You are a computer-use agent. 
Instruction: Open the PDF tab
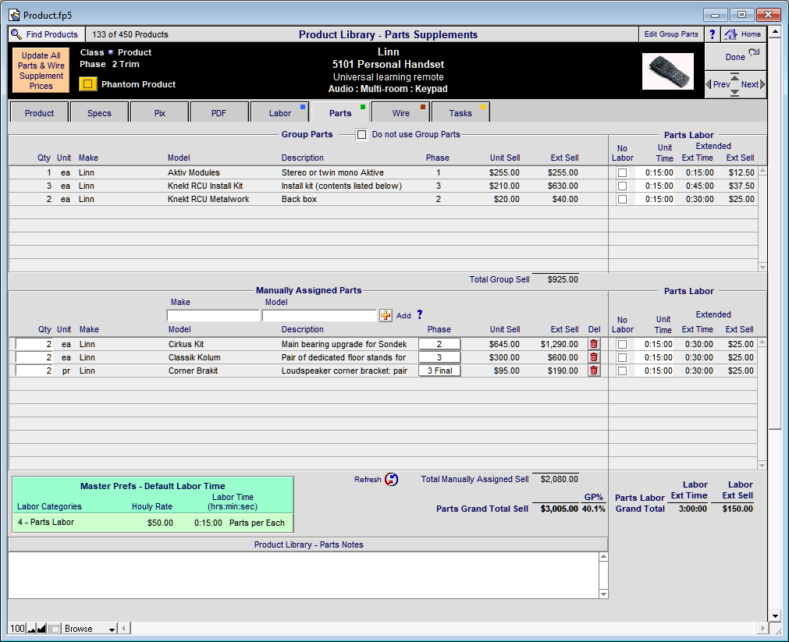(219, 112)
